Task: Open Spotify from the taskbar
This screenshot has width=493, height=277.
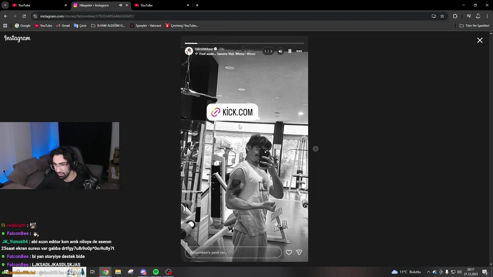Action: 156,272
